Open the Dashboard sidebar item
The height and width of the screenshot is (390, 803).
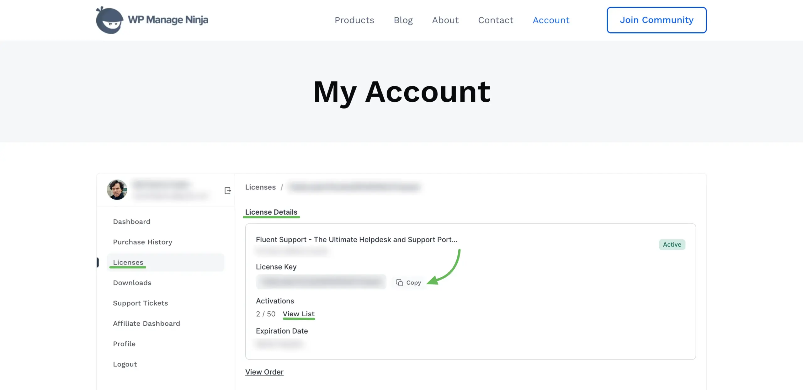[131, 221]
